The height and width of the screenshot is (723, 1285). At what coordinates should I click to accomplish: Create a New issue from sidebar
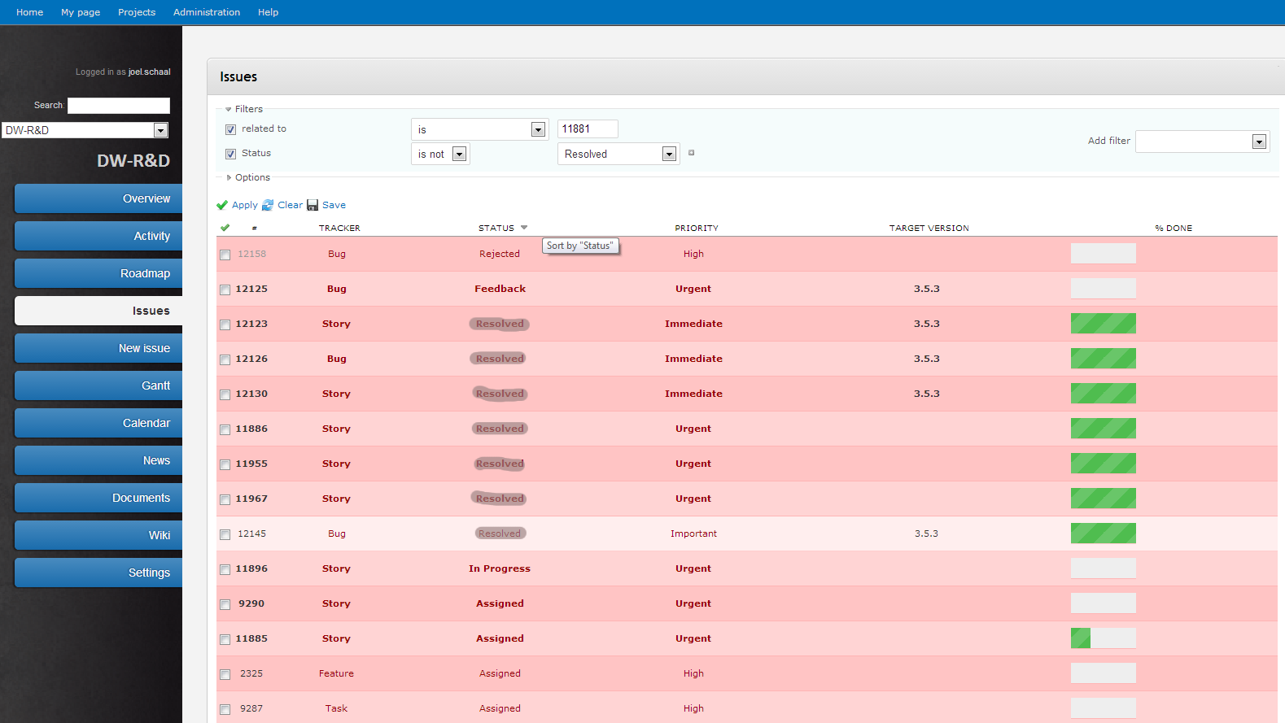(x=98, y=348)
